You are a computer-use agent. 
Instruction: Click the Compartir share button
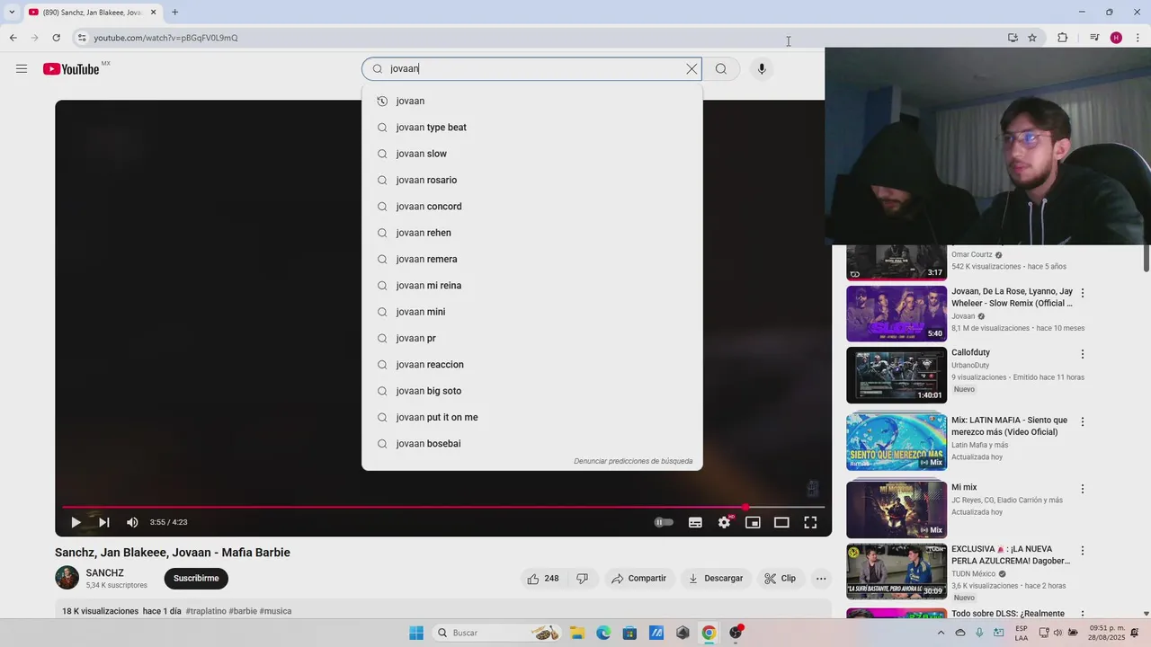coord(638,579)
